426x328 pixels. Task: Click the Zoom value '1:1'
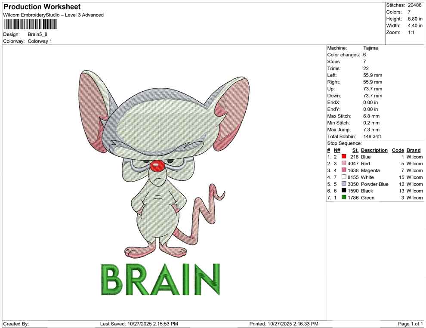[411, 32]
